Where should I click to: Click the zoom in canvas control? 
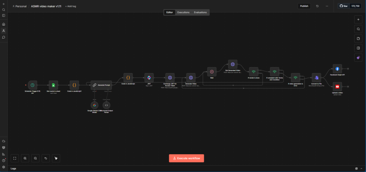click(x=25, y=158)
